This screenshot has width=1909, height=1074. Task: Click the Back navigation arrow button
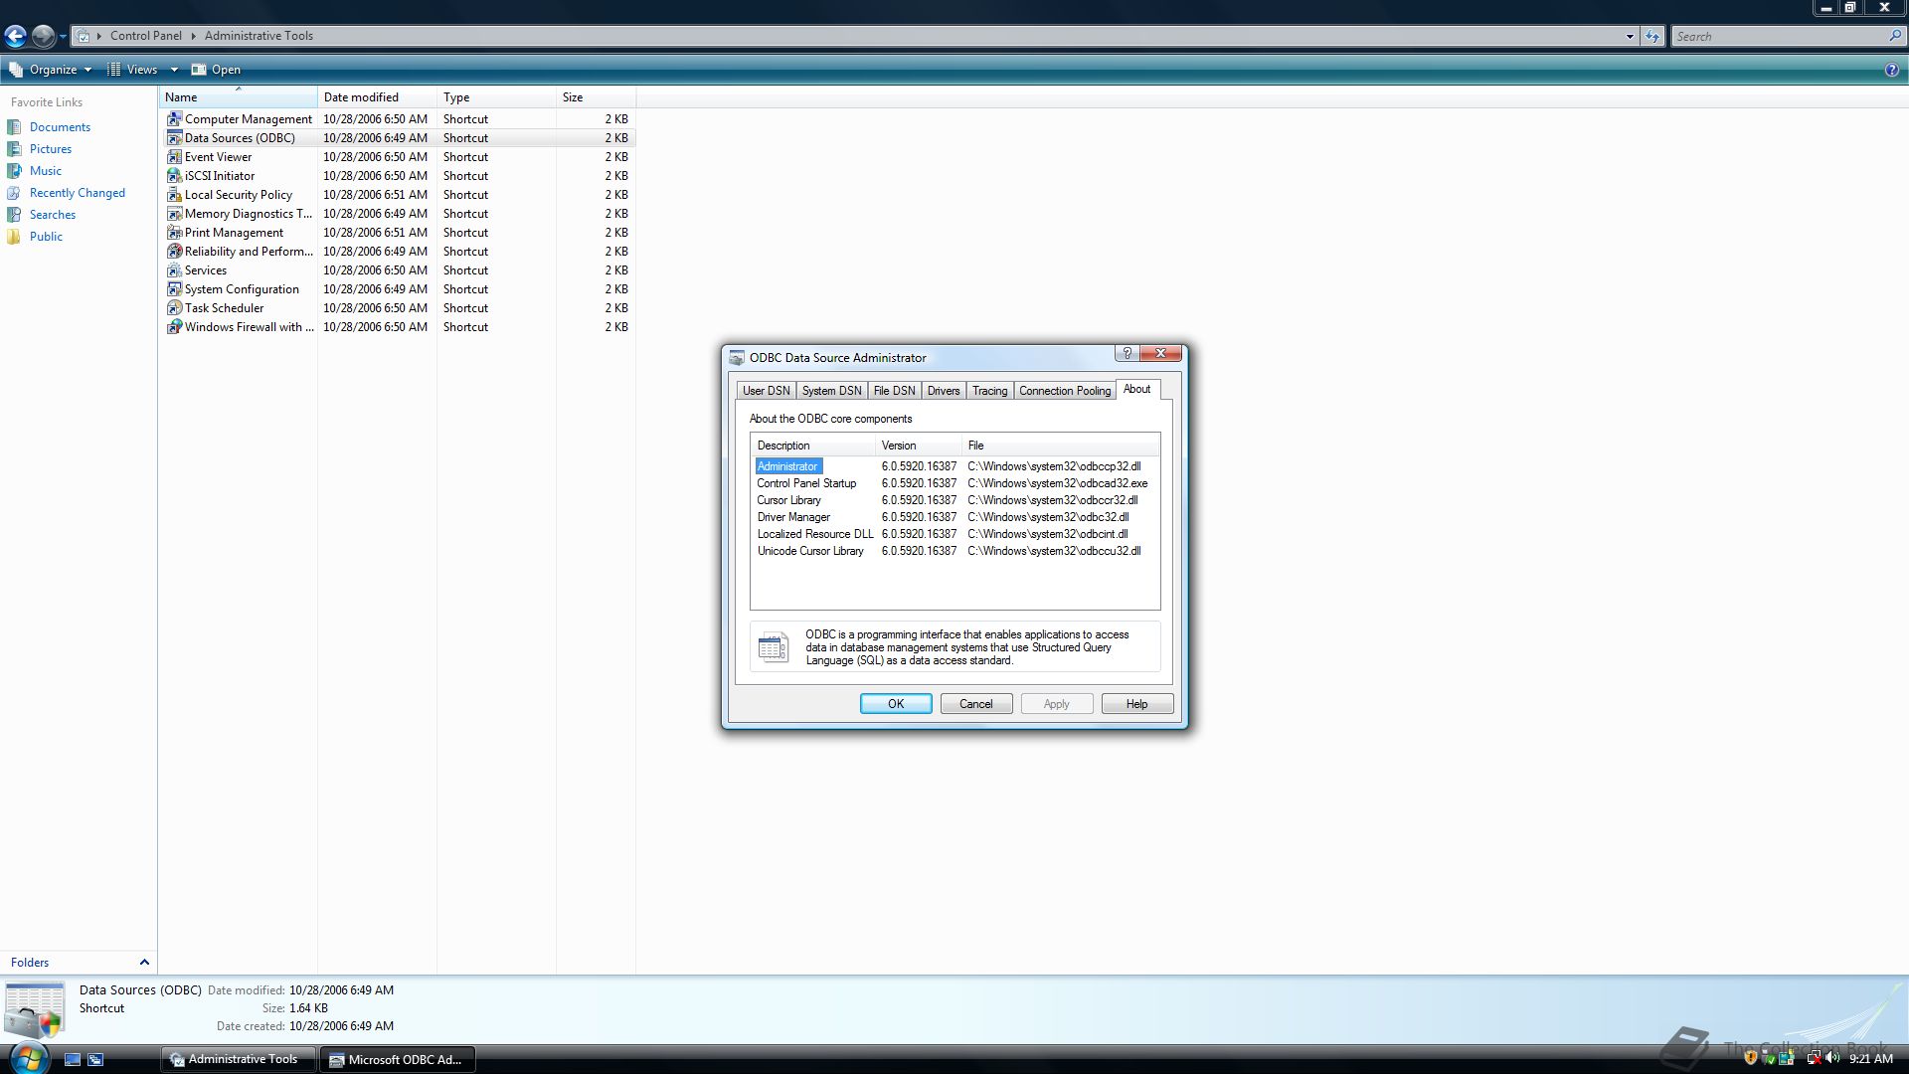click(x=15, y=37)
